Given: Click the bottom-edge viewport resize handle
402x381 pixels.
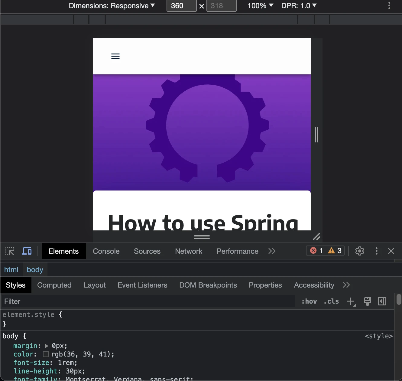Looking at the screenshot, I should [x=202, y=237].
